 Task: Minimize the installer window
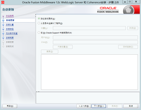coord(125,2)
